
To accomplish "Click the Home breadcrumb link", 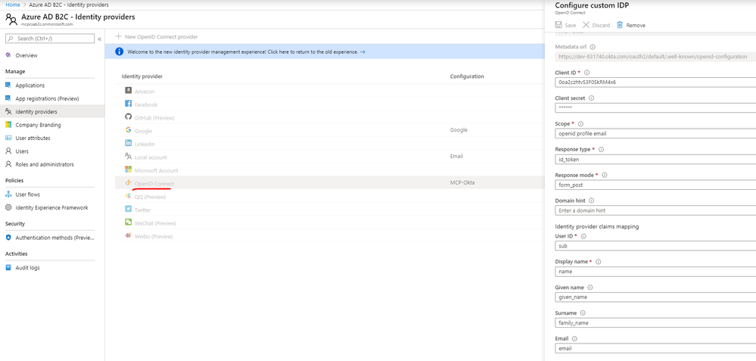I will (13, 5).
